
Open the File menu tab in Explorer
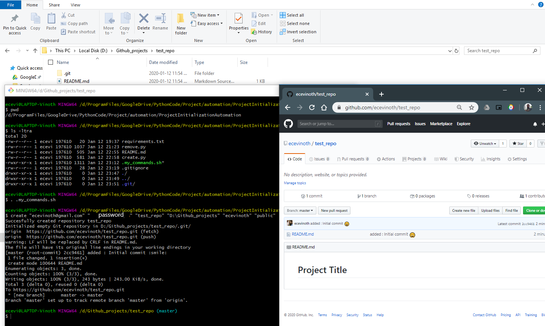(x=11, y=5)
